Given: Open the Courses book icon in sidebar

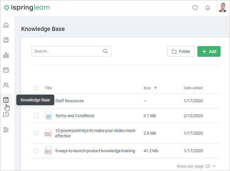Looking at the screenshot, I should point(6,40).
